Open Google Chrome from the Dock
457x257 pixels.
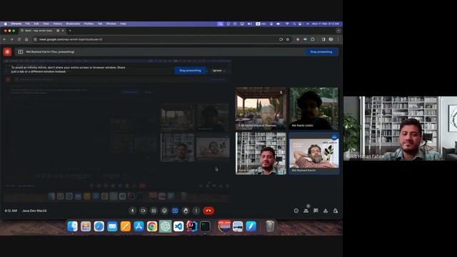click(x=152, y=226)
